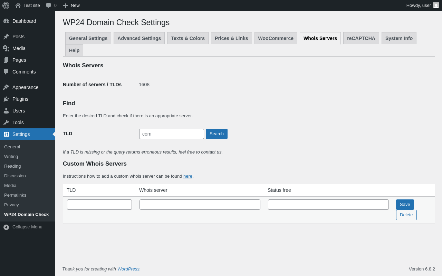The width and height of the screenshot is (442, 276).
Task: Click the Comments sidebar icon
Action: tap(6, 72)
